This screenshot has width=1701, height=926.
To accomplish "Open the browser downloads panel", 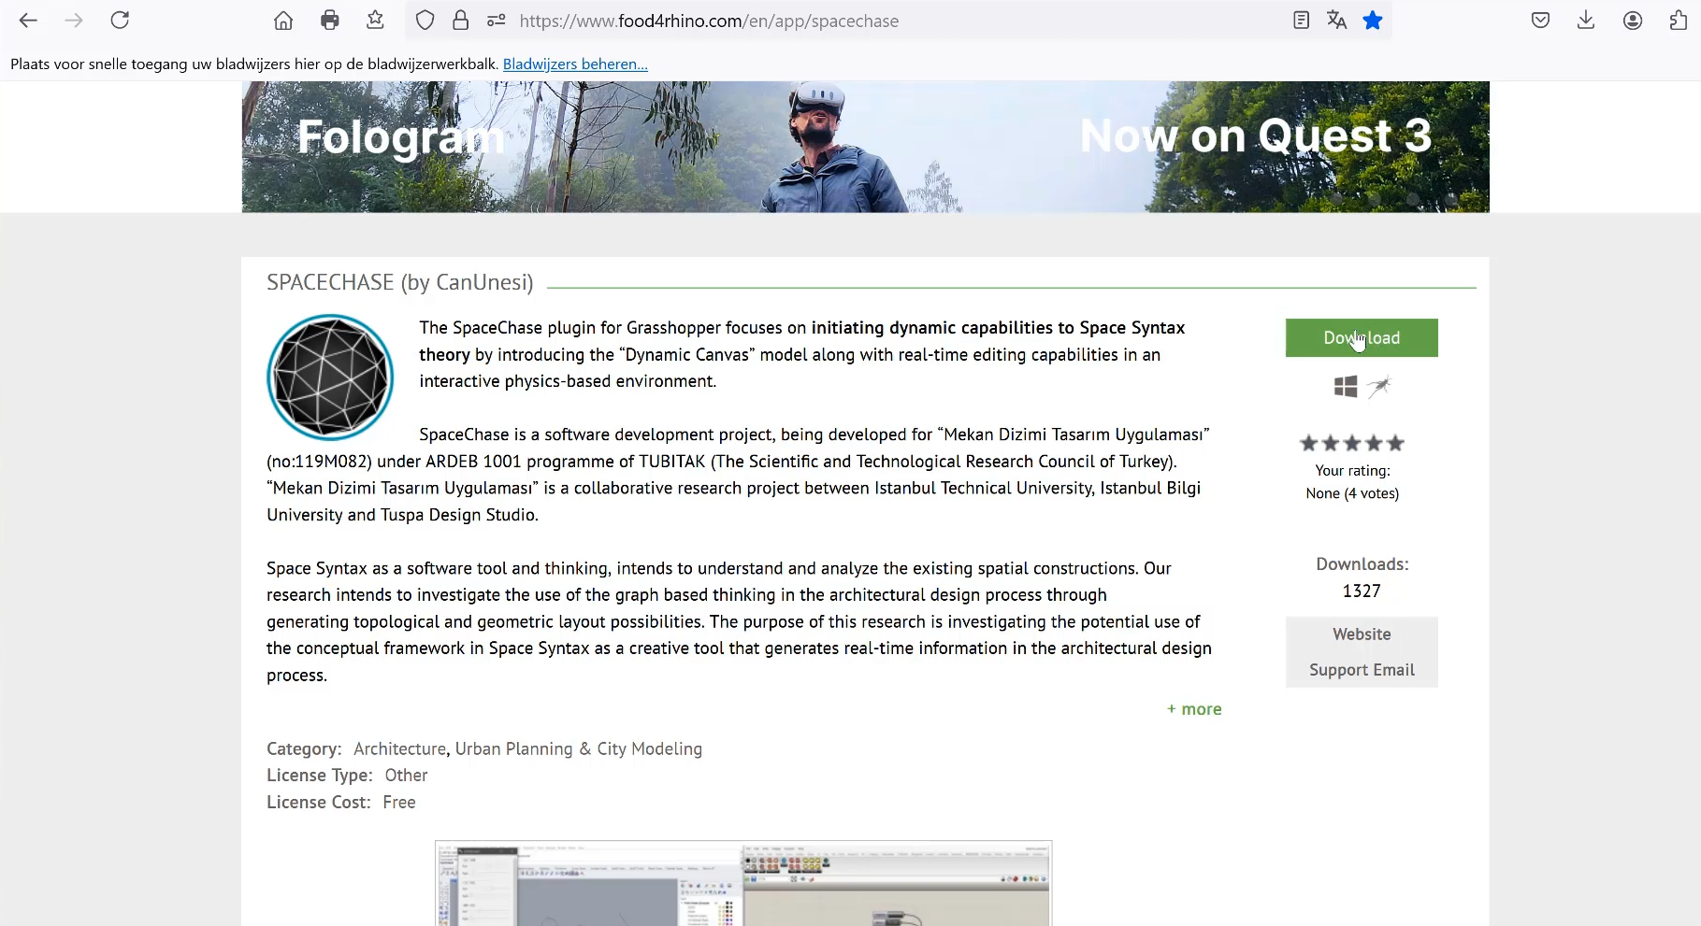I will pyautogui.click(x=1586, y=21).
